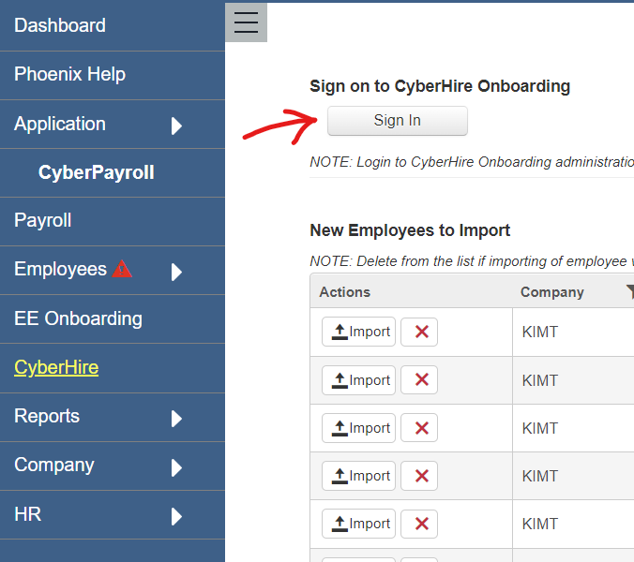The image size is (634, 562).
Task: Click the Employees red warning triangle icon
Action: 122,270
